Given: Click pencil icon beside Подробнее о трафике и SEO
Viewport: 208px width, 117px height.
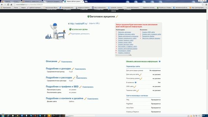Looking at the screenshot, I should pos(80,87).
